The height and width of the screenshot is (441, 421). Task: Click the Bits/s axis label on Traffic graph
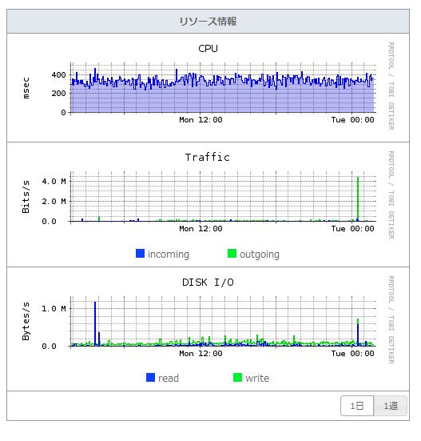[26, 197]
